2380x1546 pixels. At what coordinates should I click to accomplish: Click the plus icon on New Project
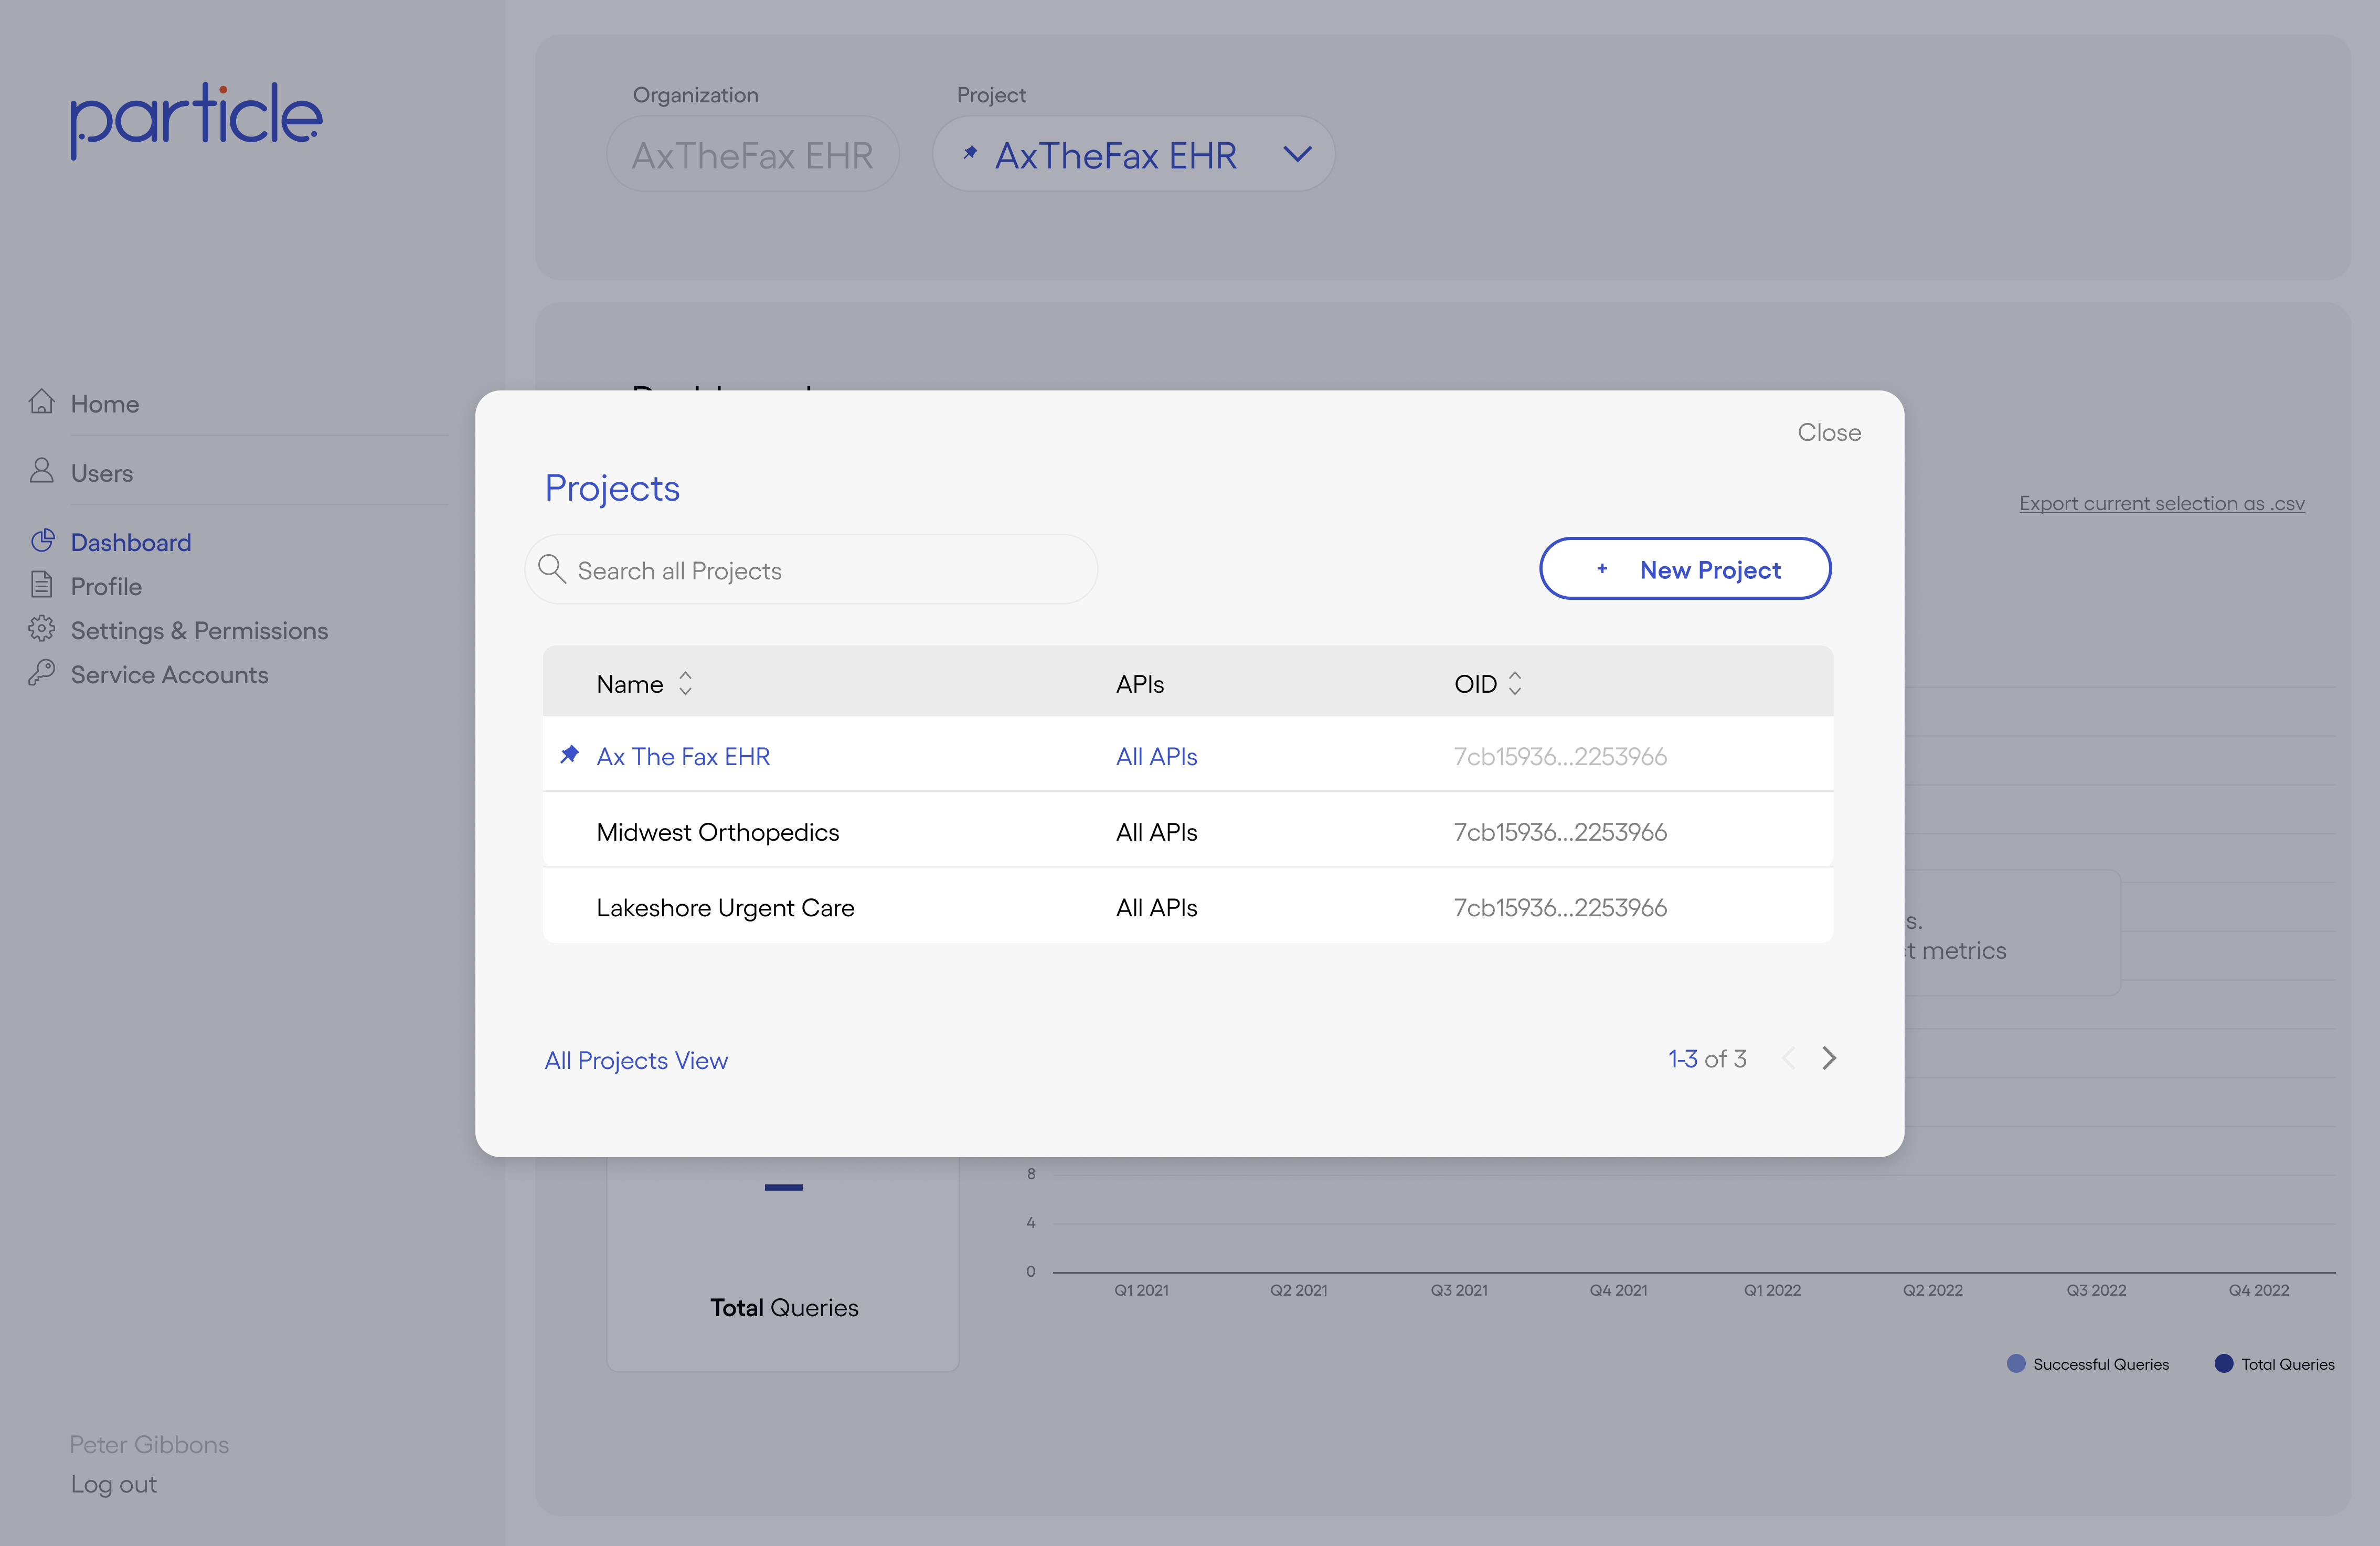(1602, 569)
